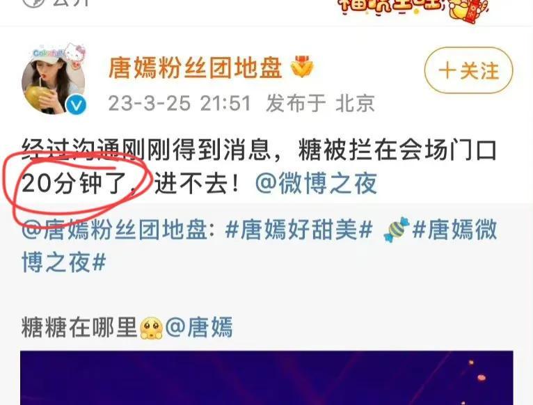Tap the Hello Kitty avatar frame decoration
Viewport: 533px width, 405px height.
point(76,53)
